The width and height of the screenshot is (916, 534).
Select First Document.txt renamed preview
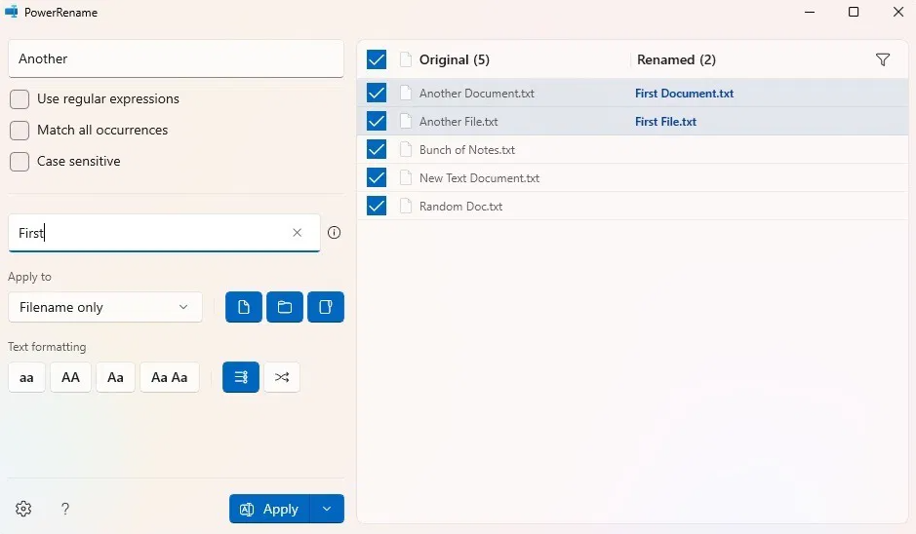[684, 94]
